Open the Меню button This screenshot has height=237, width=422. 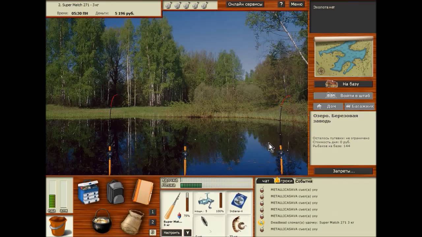(297, 4)
